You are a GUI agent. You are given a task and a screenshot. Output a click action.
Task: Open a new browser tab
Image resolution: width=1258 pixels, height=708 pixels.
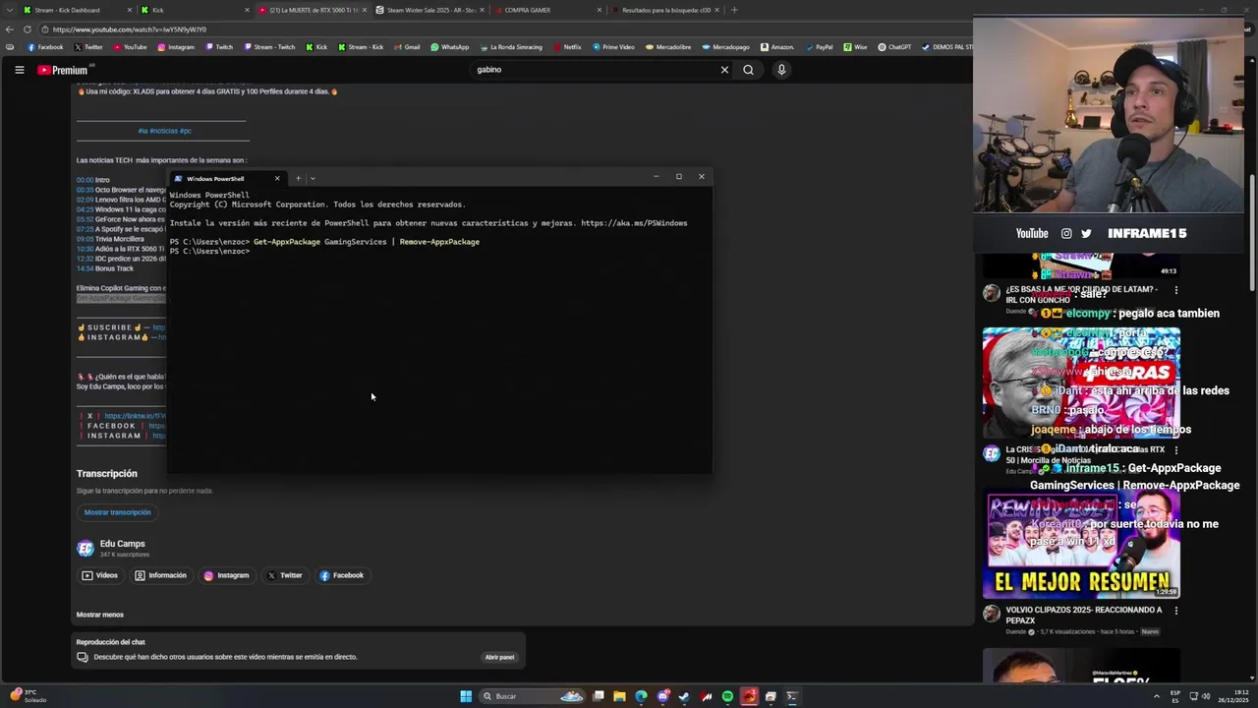(x=734, y=10)
